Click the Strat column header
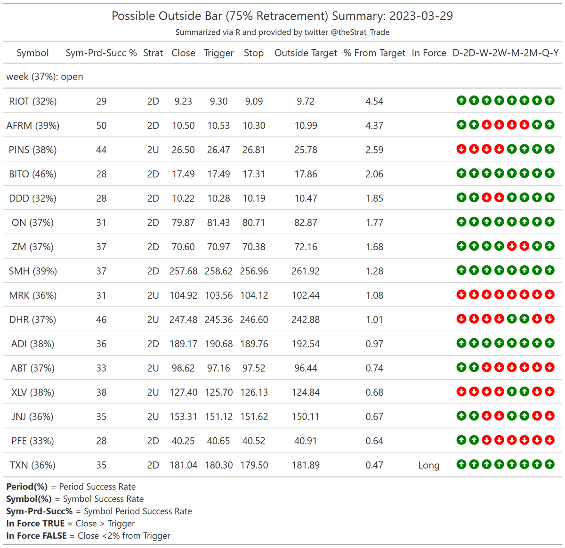This screenshot has height=548, width=565. [x=153, y=53]
